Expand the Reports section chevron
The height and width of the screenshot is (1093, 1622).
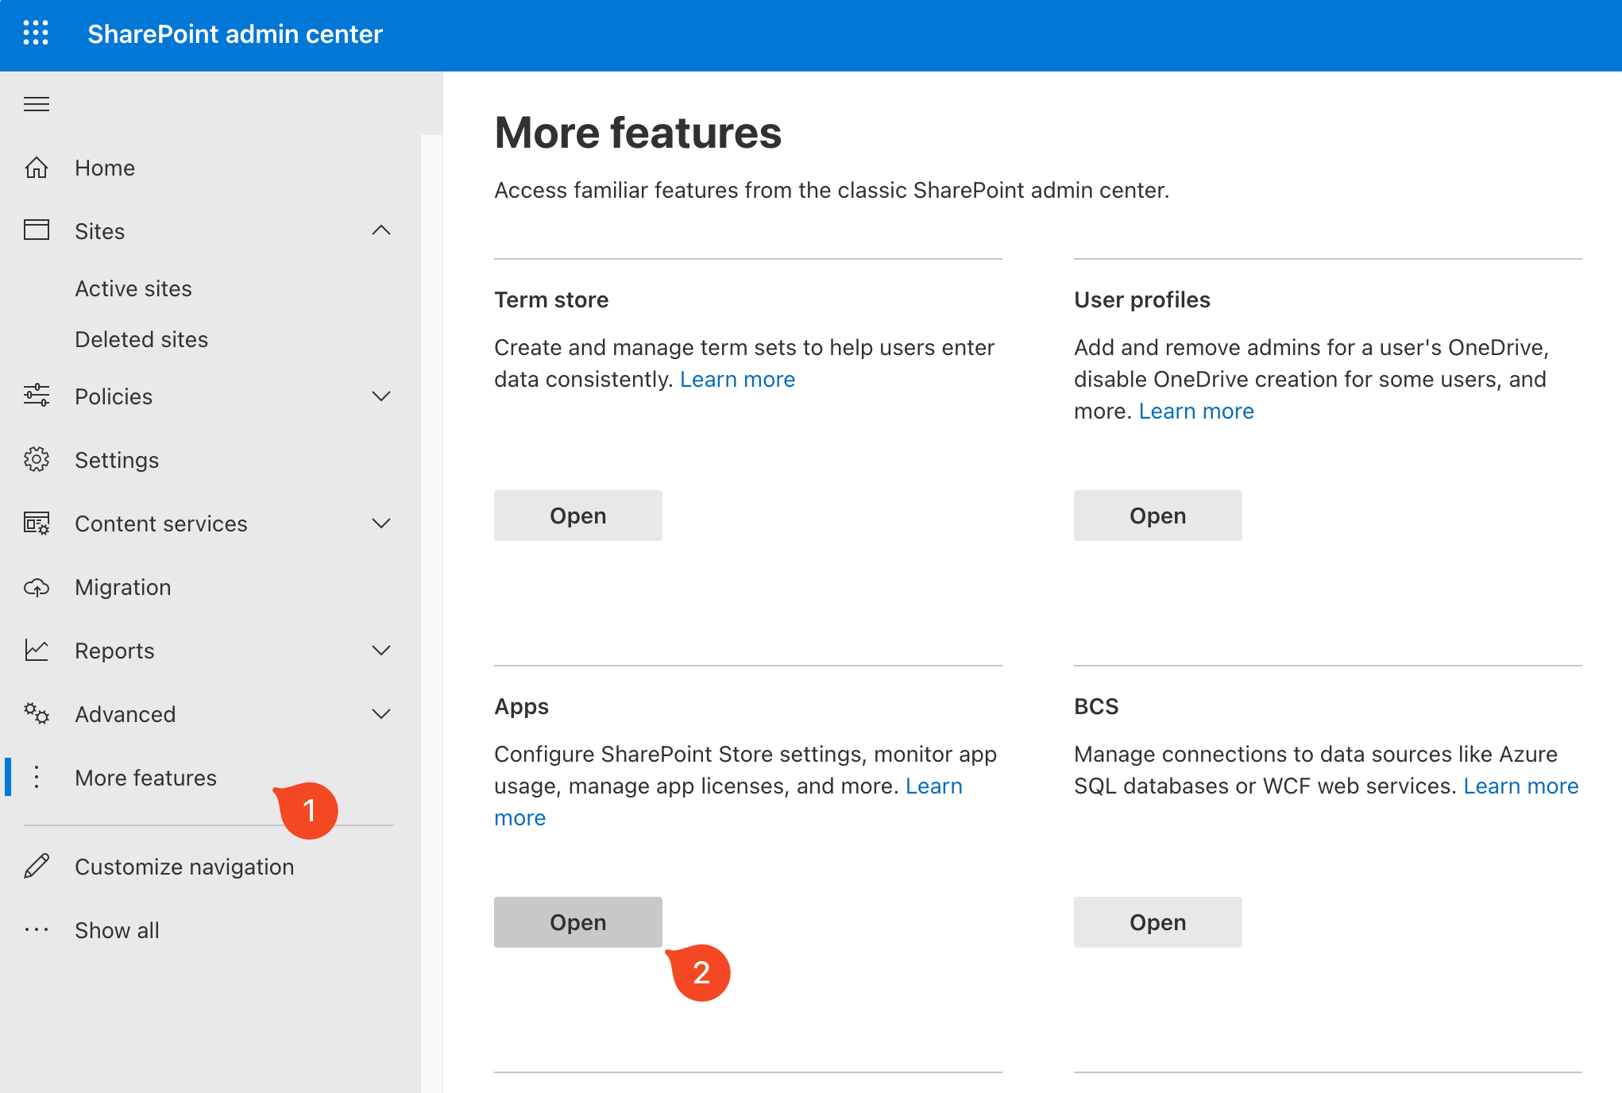[381, 650]
